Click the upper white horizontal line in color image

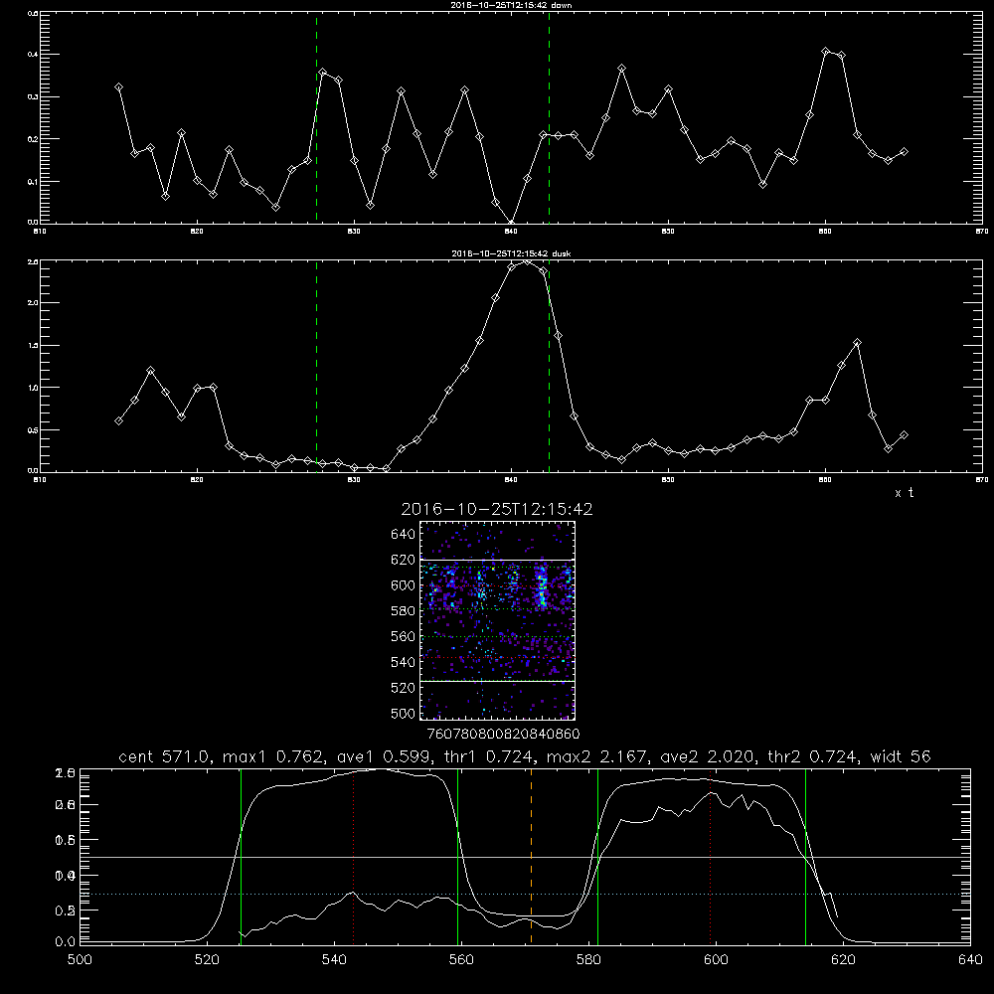(497, 560)
